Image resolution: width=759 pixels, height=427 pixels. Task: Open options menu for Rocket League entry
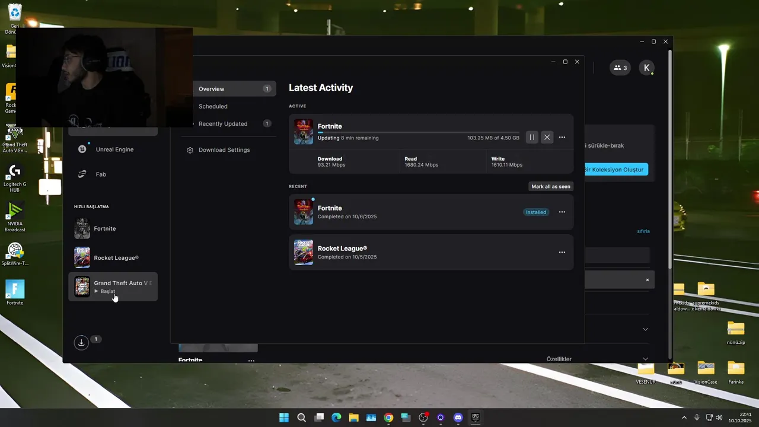click(562, 253)
